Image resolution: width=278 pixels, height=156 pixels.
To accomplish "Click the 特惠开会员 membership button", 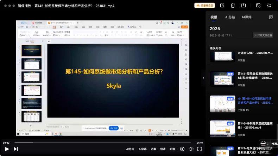I will (204, 6).
